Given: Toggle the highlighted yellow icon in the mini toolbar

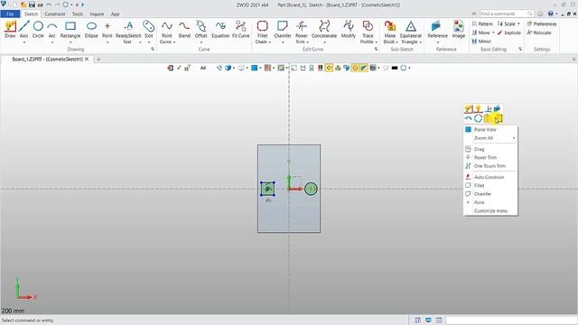Looking at the screenshot, I should (x=498, y=118).
